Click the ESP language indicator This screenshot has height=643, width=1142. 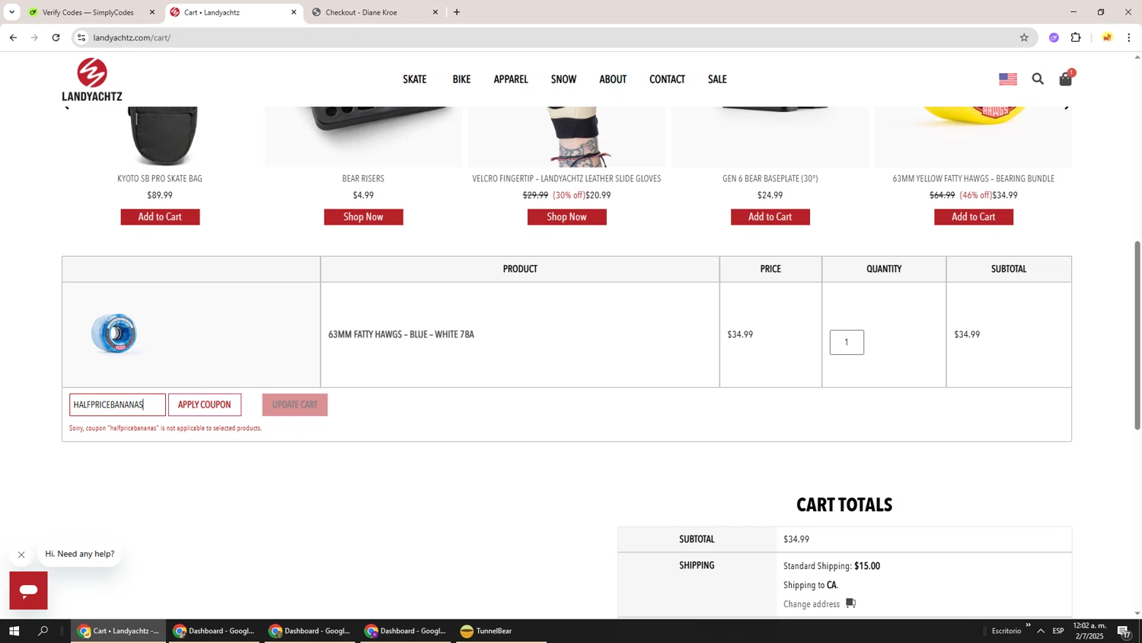point(1058,631)
